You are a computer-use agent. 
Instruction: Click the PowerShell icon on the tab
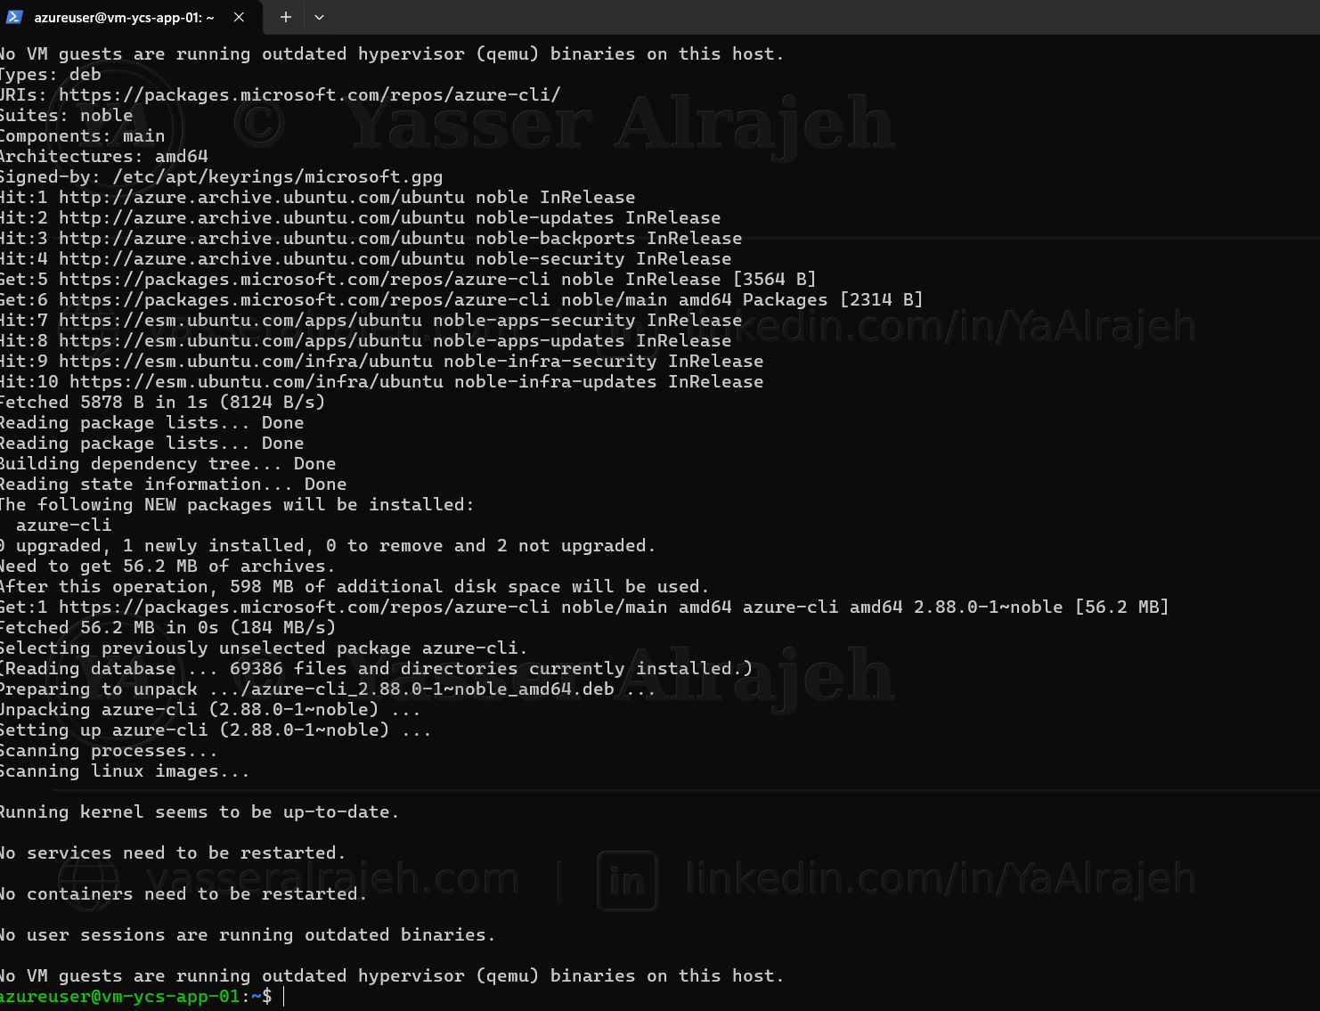tap(15, 17)
